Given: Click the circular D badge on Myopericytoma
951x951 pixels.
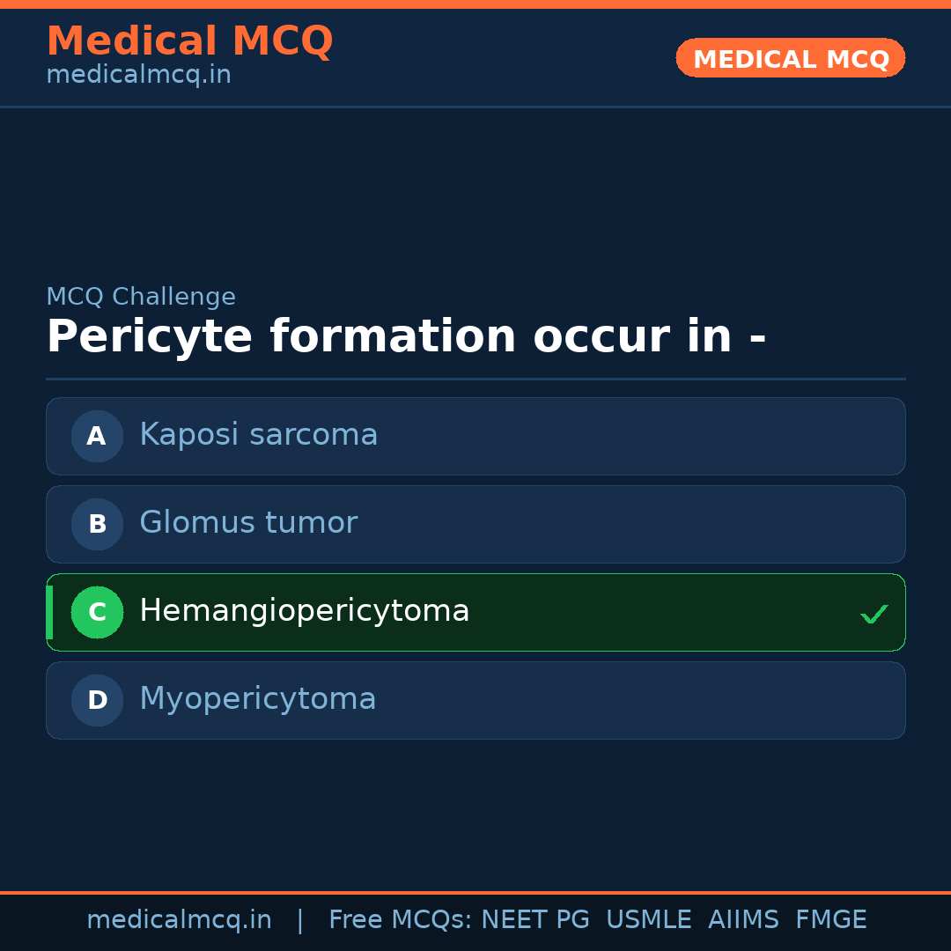Looking at the screenshot, I should pos(97,700).
